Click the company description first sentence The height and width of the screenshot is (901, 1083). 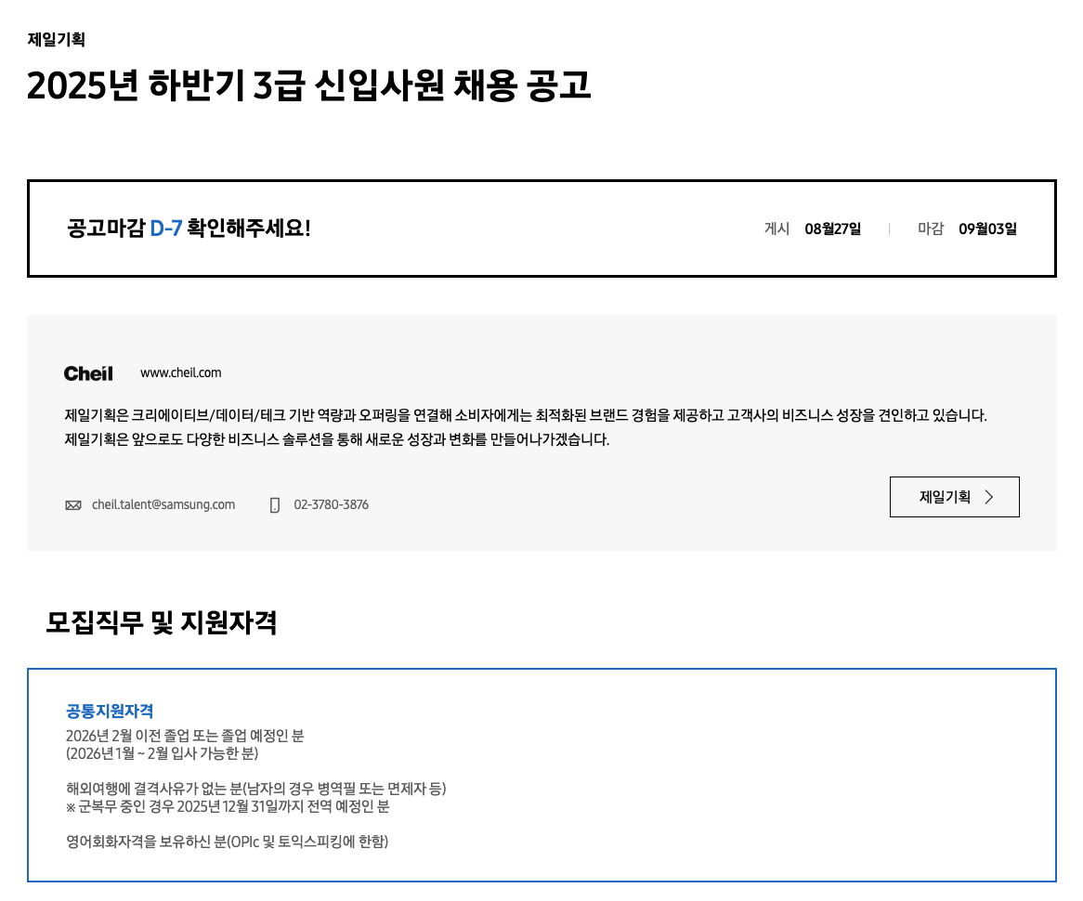click(x=526, y=415)
